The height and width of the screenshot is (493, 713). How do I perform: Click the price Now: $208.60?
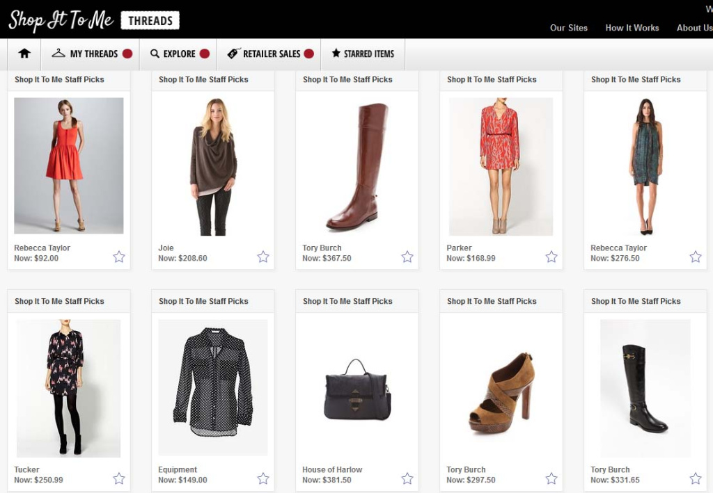(182, 258)
